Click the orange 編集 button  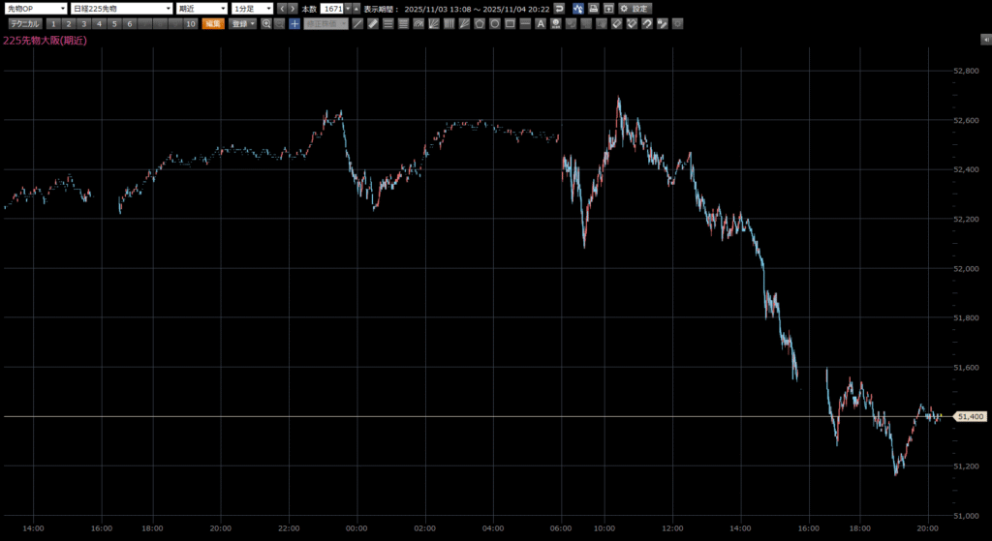212,23
